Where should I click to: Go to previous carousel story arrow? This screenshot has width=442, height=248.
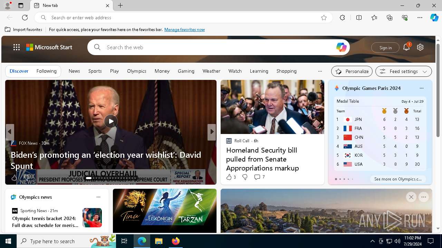[x=10, y=132]
